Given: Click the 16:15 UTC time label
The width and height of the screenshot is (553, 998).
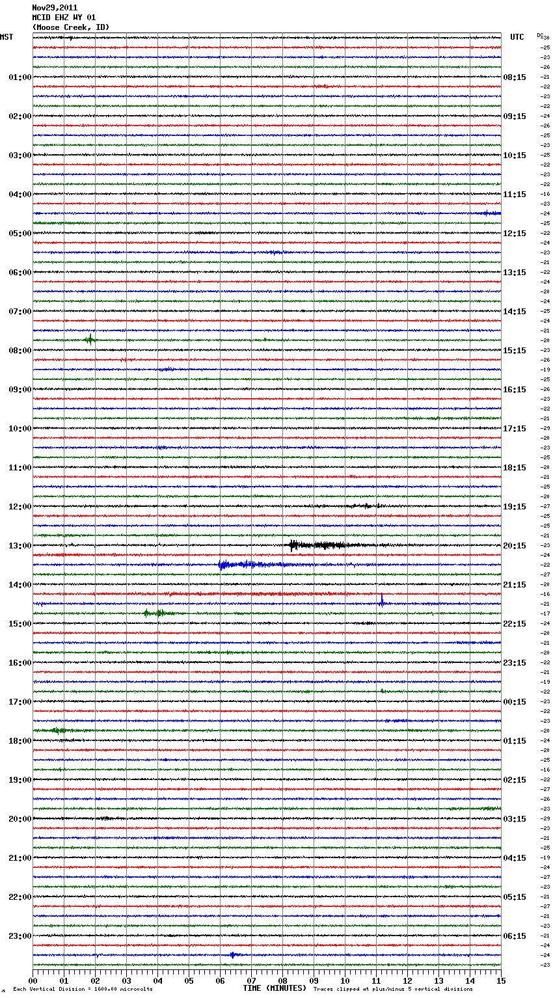Looking at the screenshot, I should (515, 390).
